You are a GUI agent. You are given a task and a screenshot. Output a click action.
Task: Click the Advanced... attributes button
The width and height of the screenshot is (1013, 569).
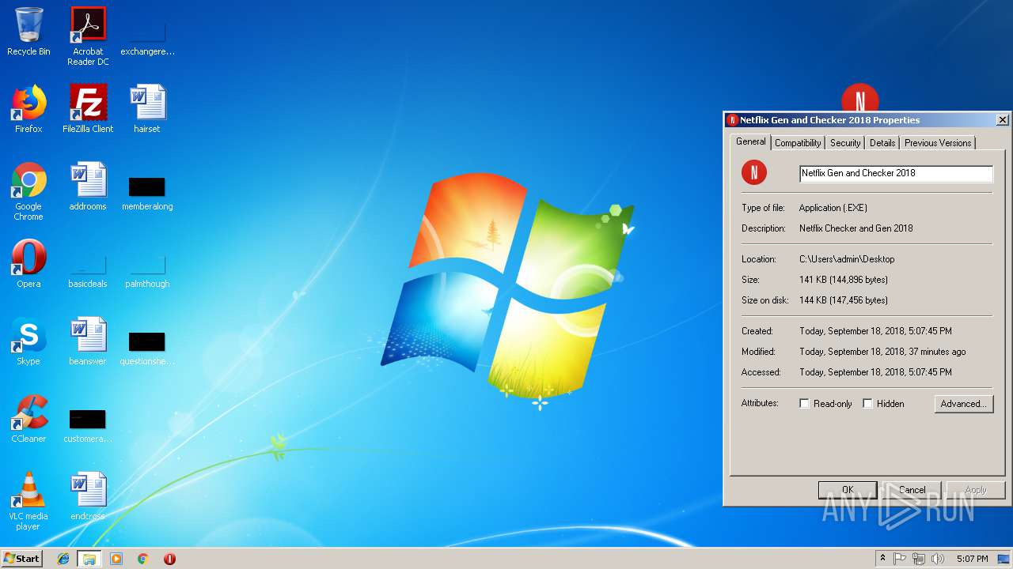pyautogui.click(x=963, y=404)
